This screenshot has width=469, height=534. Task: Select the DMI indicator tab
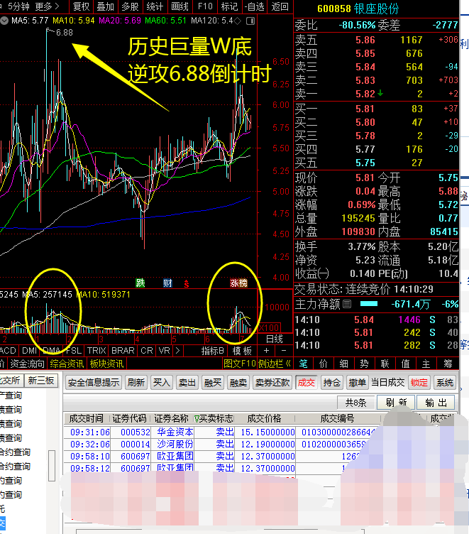[x=29, y=351]
